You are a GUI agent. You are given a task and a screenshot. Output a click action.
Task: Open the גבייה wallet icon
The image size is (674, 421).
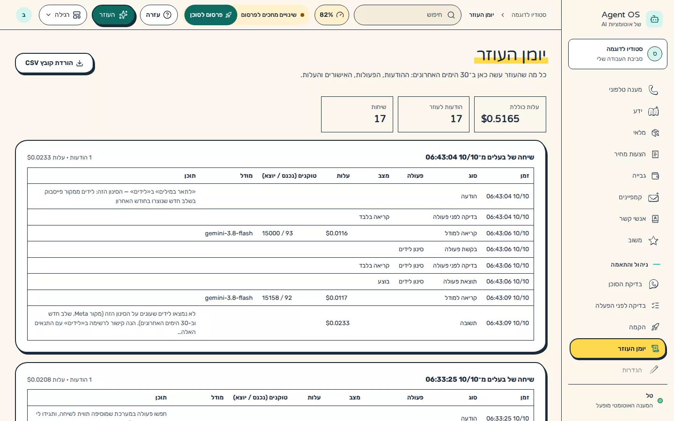(655, 176)
